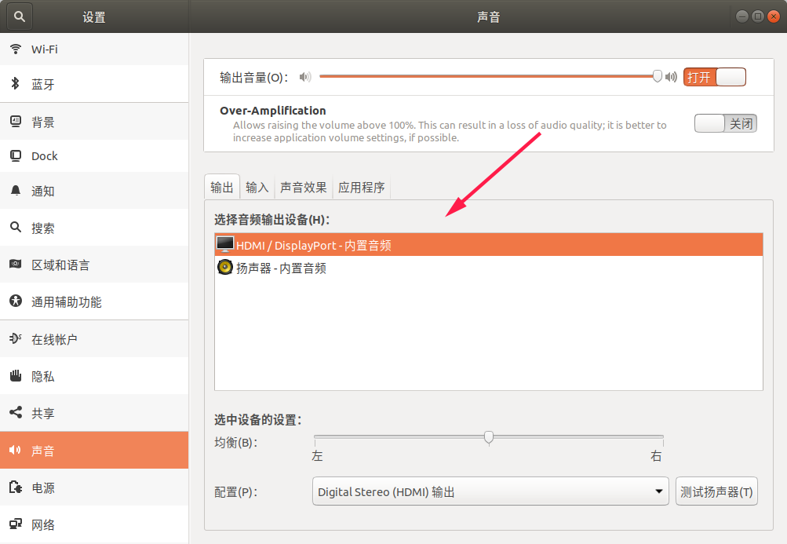
Task: Click the monitor icon of HDMI device
Action: point(225,244)
